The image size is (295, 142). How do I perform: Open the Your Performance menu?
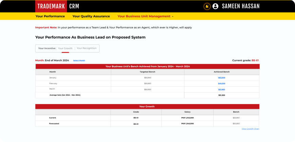click(50, 16)
